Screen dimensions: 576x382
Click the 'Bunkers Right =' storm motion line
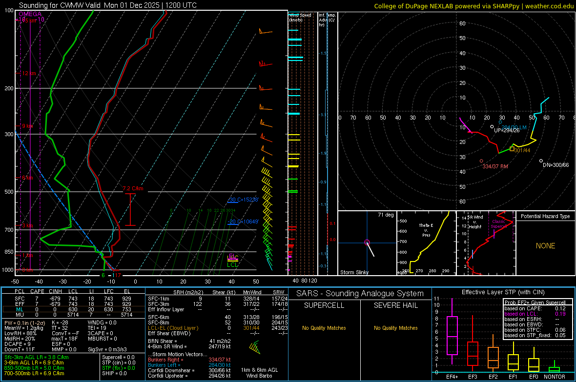(x=189, y=360)
